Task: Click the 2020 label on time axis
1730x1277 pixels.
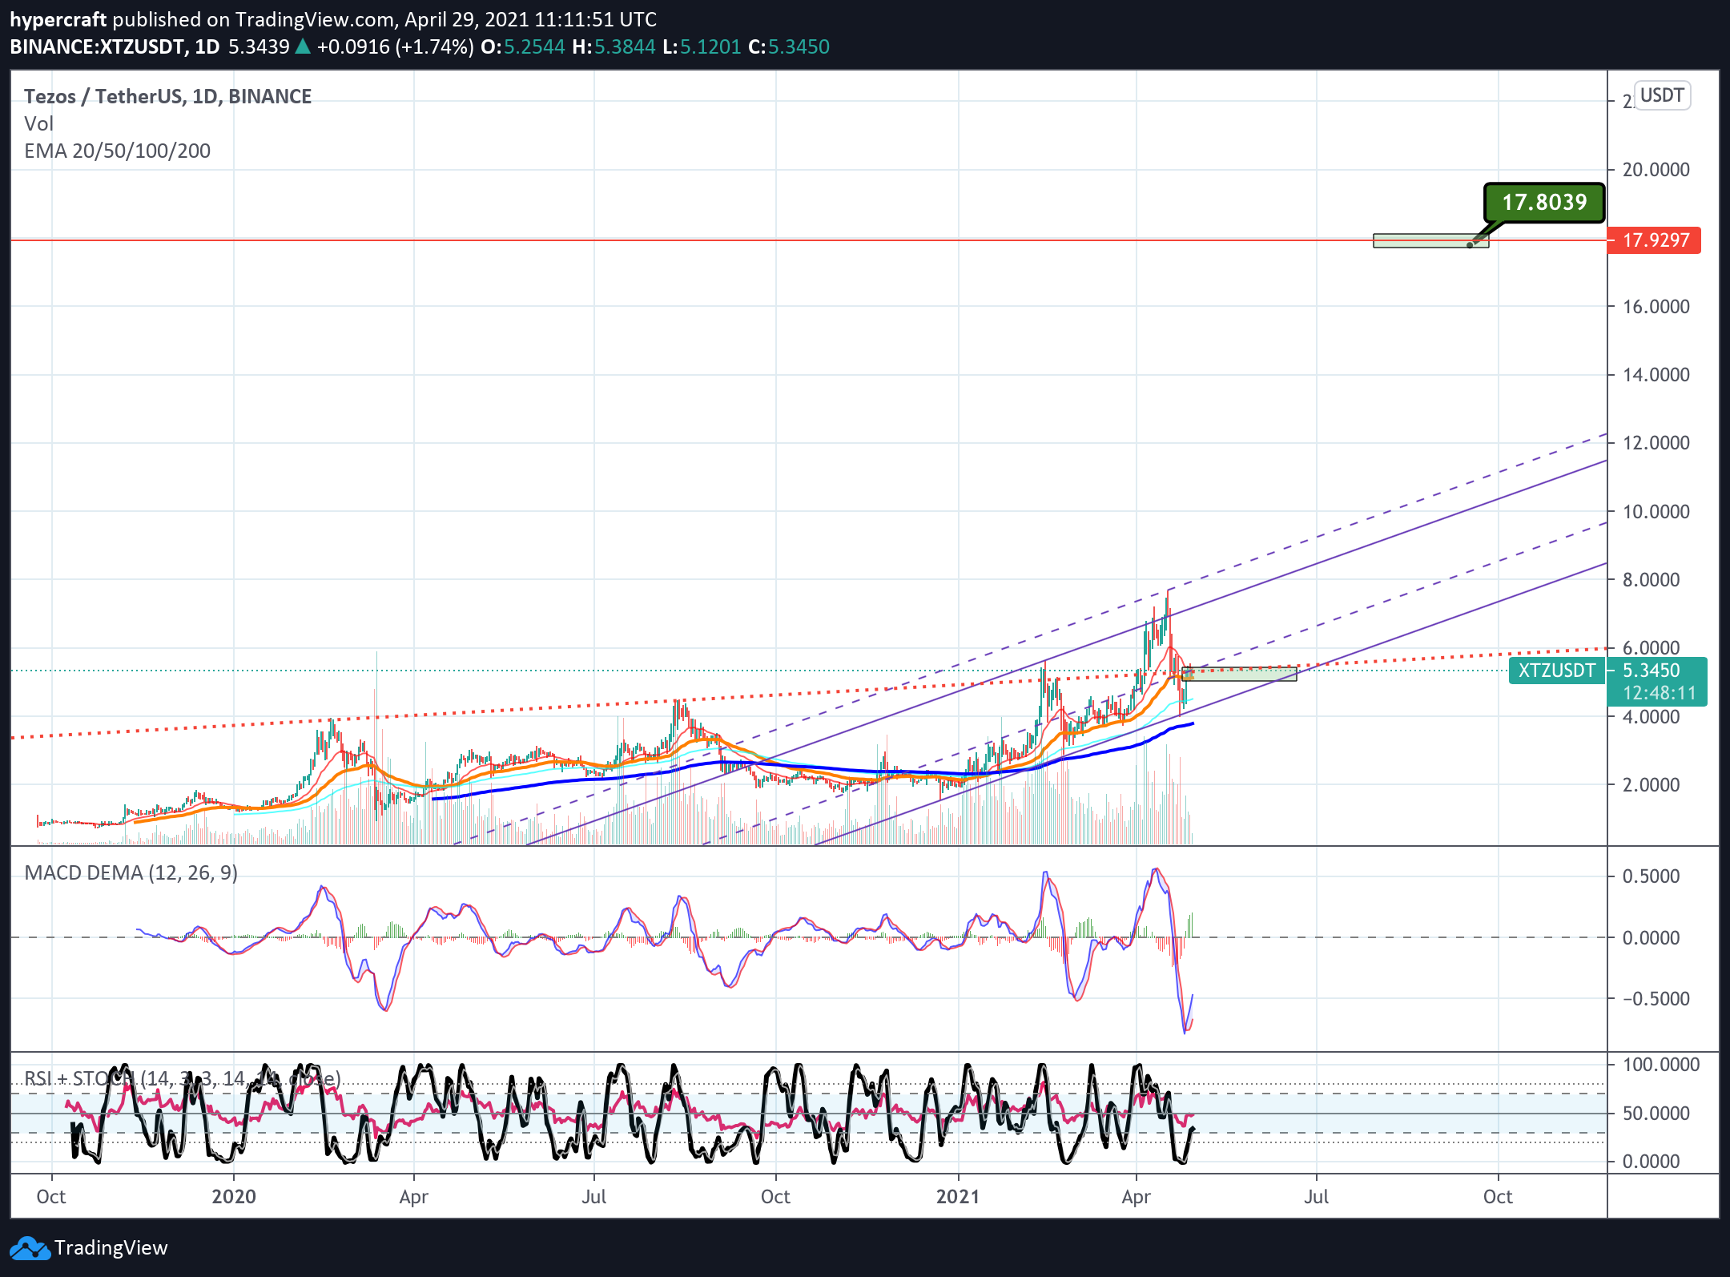Action: [x=234, y=1197]
